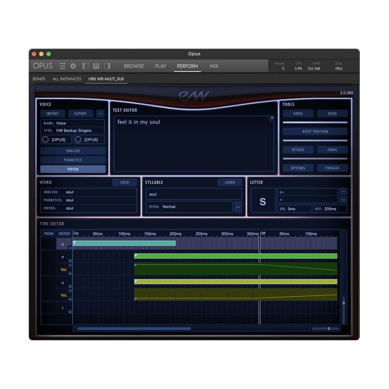The image size is (389, 389).
Task: Click RESET POSITION button
Action: pos(315,131)
